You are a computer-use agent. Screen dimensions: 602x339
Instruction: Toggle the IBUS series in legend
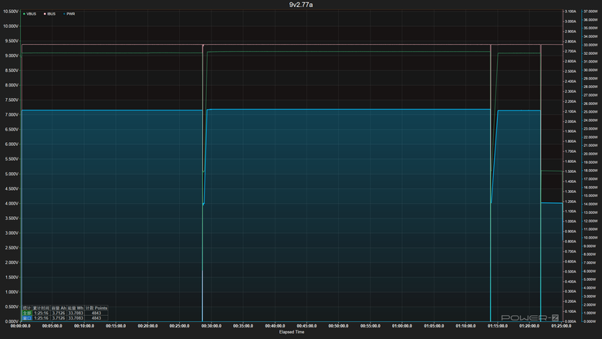click(49, 14)
